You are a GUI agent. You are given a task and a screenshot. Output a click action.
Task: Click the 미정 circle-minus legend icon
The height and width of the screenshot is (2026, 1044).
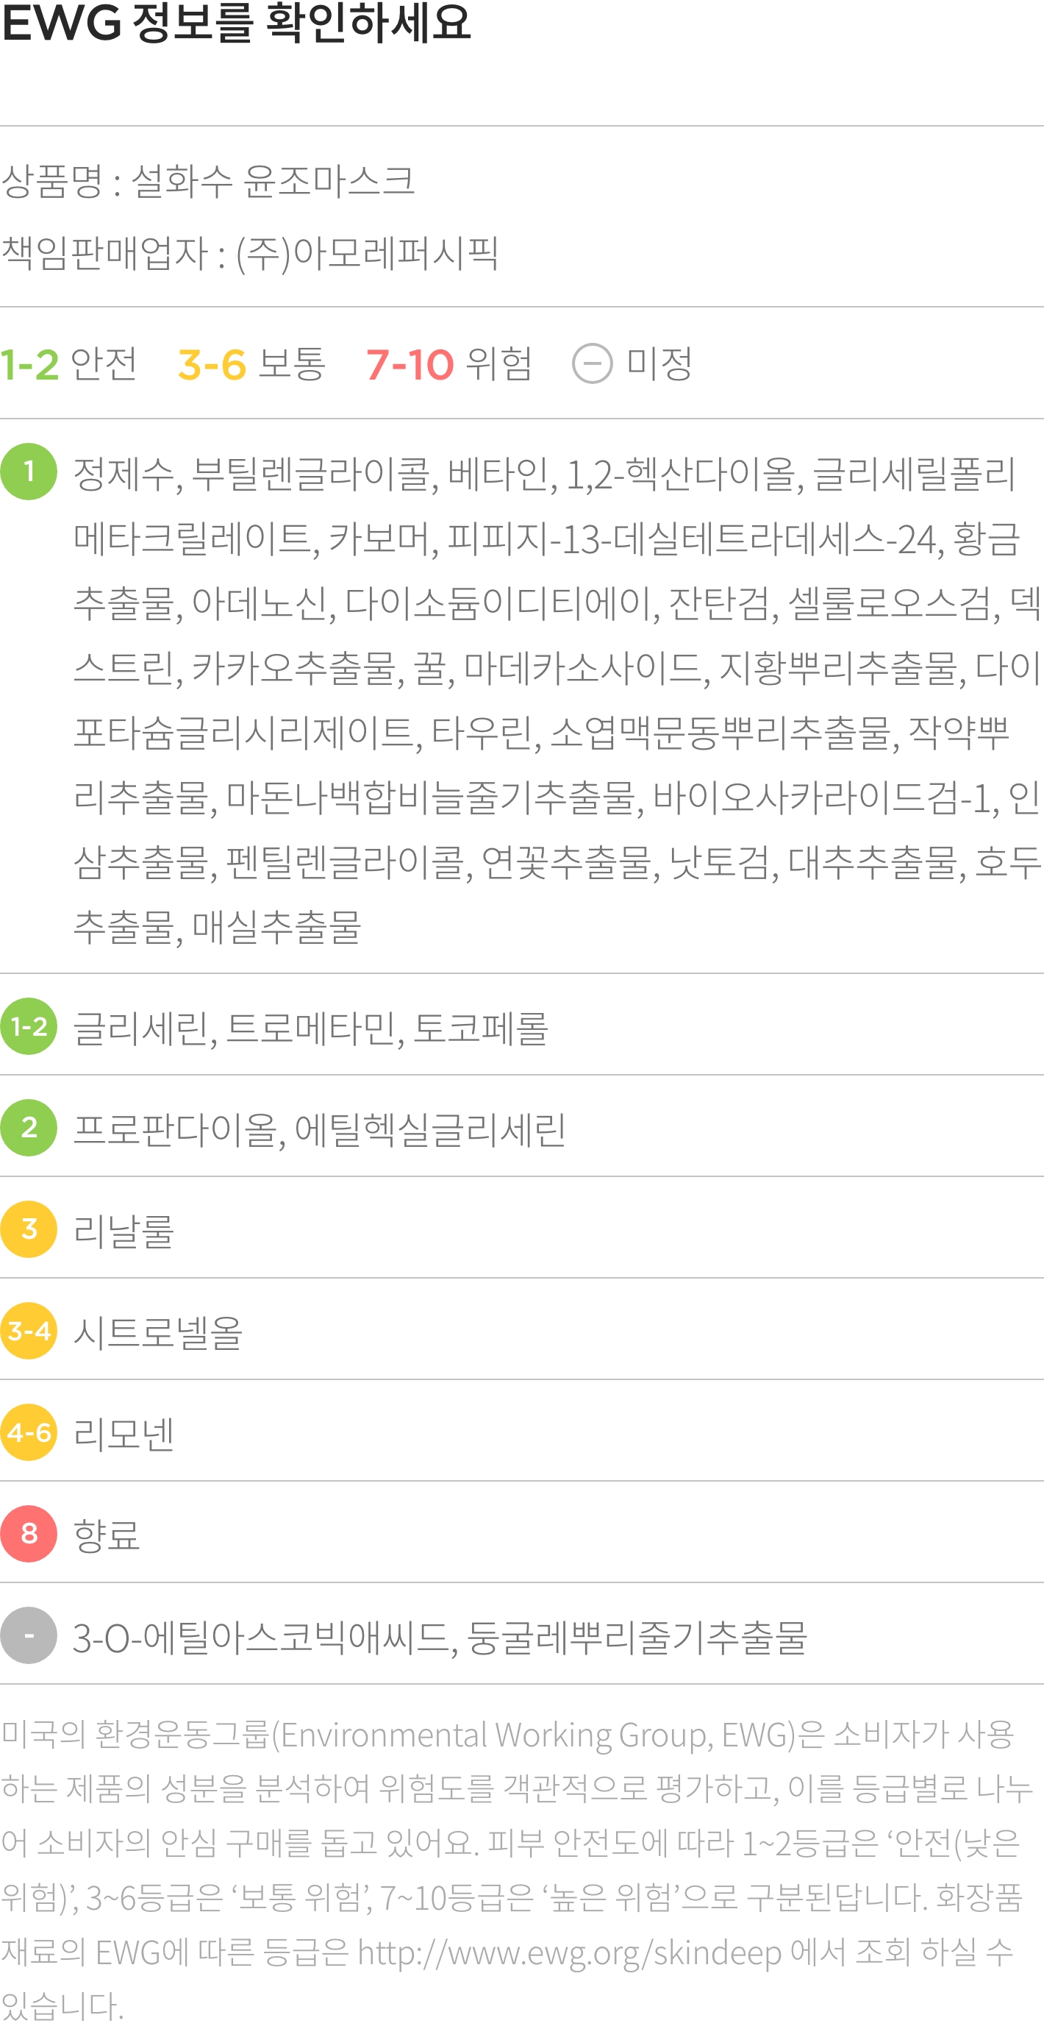tap(592, 364)
